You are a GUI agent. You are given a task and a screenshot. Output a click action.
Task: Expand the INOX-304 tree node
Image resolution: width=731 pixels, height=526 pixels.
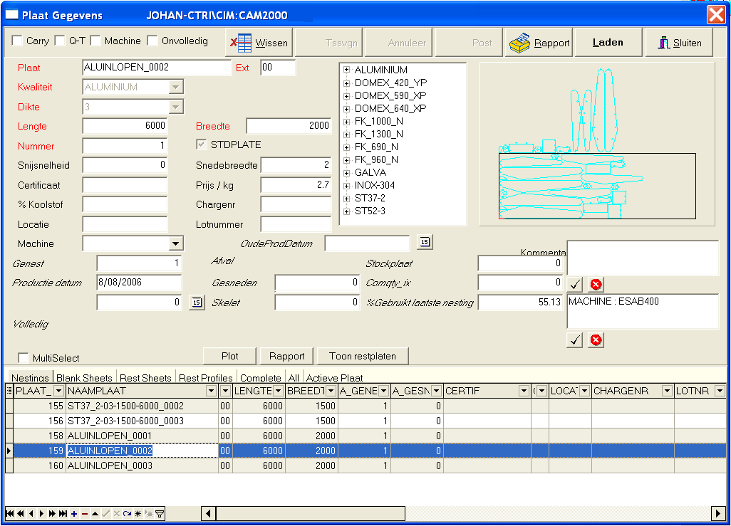pos(347,185)
